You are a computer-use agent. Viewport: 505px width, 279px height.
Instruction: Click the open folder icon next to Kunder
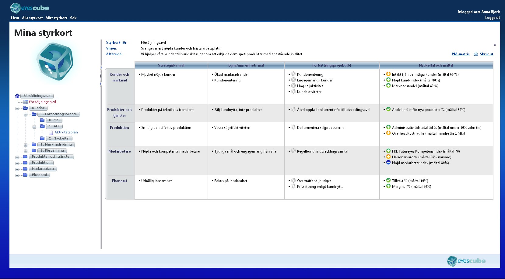pyautogui.click(x=26, y=108)
